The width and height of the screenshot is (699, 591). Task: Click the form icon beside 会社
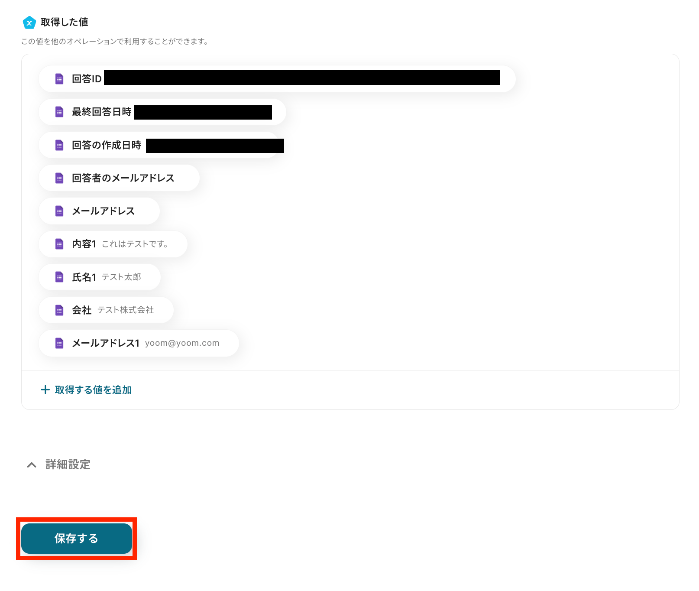pyautogui.click(x=59, y=310)
